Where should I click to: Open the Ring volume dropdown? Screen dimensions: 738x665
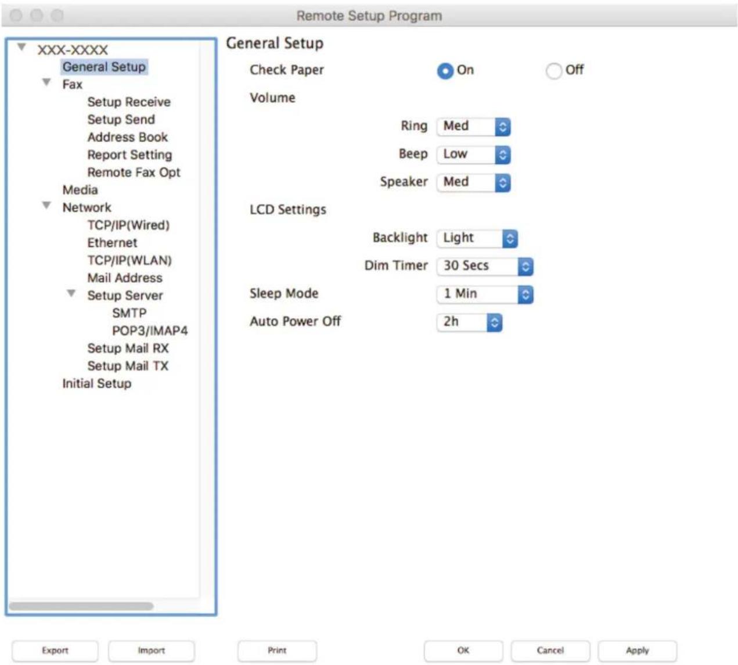point(474,127)
